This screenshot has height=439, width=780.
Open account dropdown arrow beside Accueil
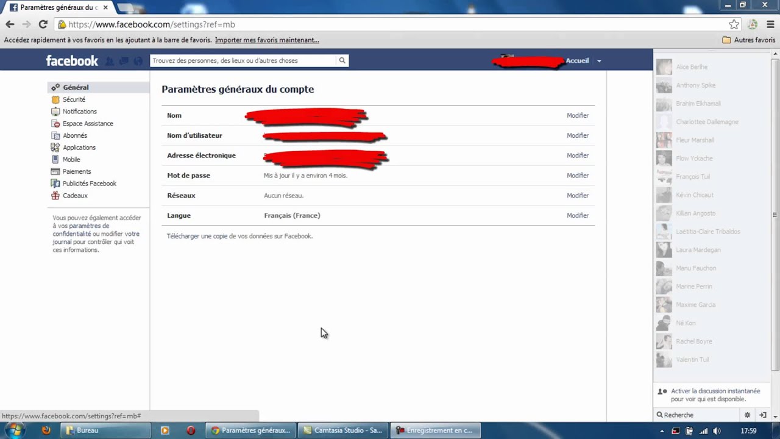tap(599, 61)
